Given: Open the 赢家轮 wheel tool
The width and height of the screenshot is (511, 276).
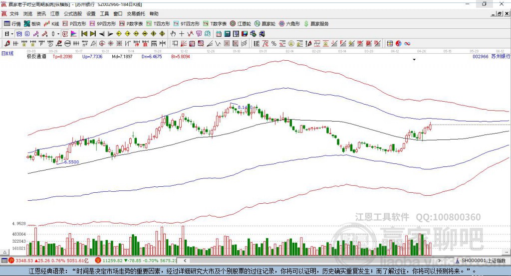Looking at the screenshot, I should pos(265,24).
